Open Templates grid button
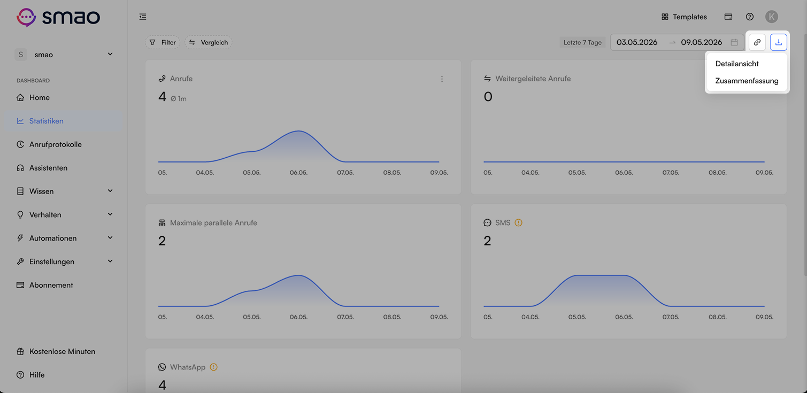The height and width of the screenshot is (393, 807). pyautogui.click(x=684, y=17)
